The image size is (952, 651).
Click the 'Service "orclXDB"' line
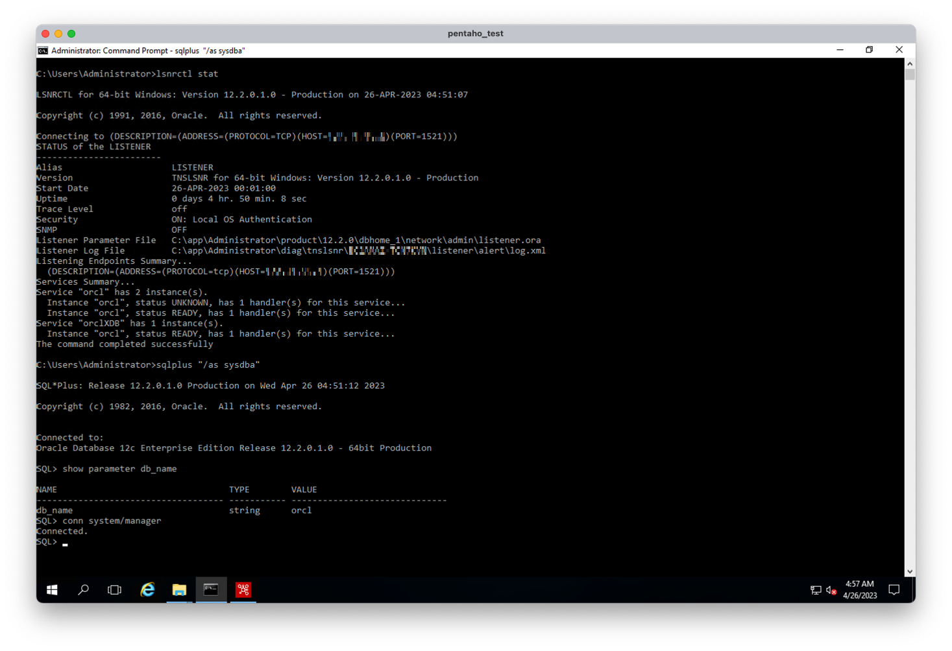pos(130,324)
